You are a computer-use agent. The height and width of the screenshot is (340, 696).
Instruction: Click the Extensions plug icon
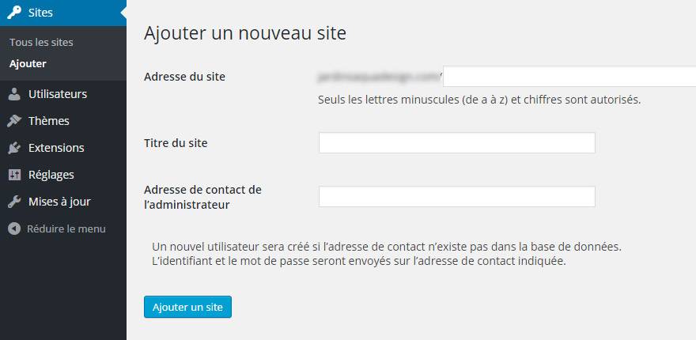coord(14,148)
